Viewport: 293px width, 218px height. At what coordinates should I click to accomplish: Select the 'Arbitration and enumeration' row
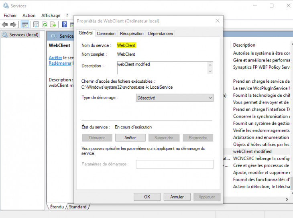click(x=261, y=137)
